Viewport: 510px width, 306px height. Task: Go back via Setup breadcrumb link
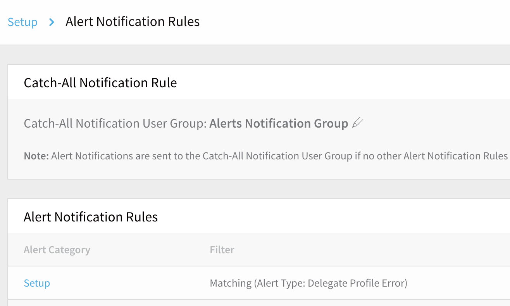coord(22,22)
